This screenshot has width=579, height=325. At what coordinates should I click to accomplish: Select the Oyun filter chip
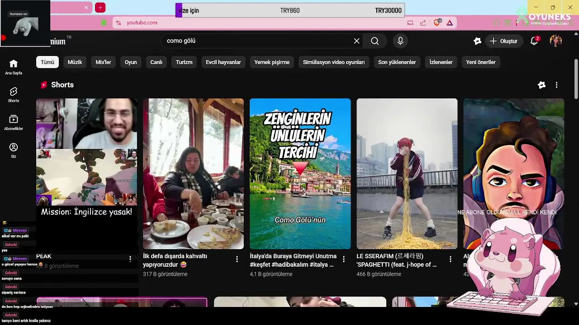131,62
